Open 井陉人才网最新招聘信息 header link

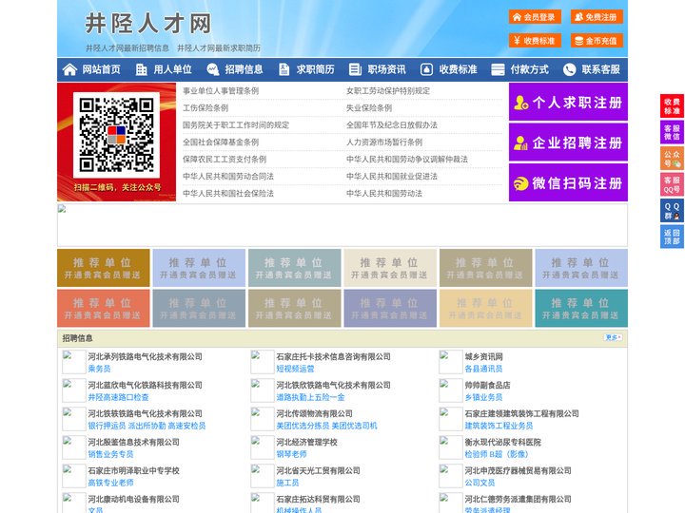tap(127, 48)
